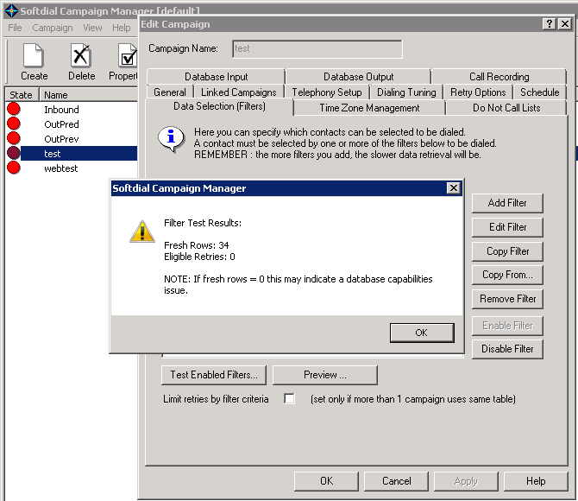Screen dimensions: 578x501
Task: Click the Test Enabled Filters... button
Action: click(214, 375)
